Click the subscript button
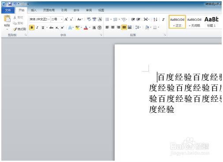223x162 pixels. point(57,28)
